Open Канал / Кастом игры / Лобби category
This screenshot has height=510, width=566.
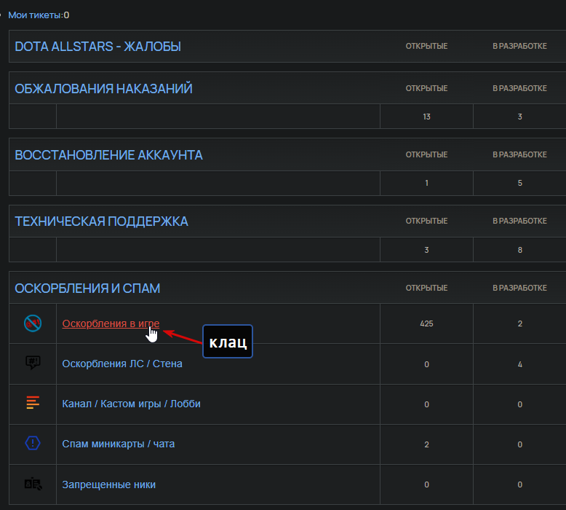[x=132, y=404]
